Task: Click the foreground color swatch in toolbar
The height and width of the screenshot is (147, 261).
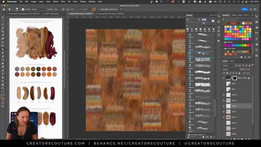Action: click(2, 97)
